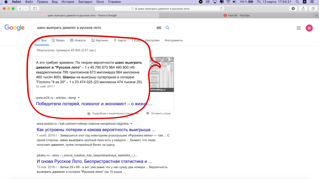
Task: Open И снова Русское Лото result link
Action: point(94,161)
